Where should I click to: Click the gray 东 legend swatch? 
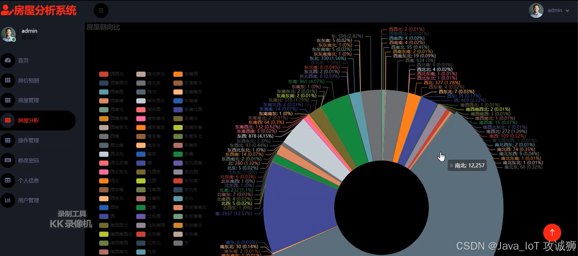click(178, 243)
